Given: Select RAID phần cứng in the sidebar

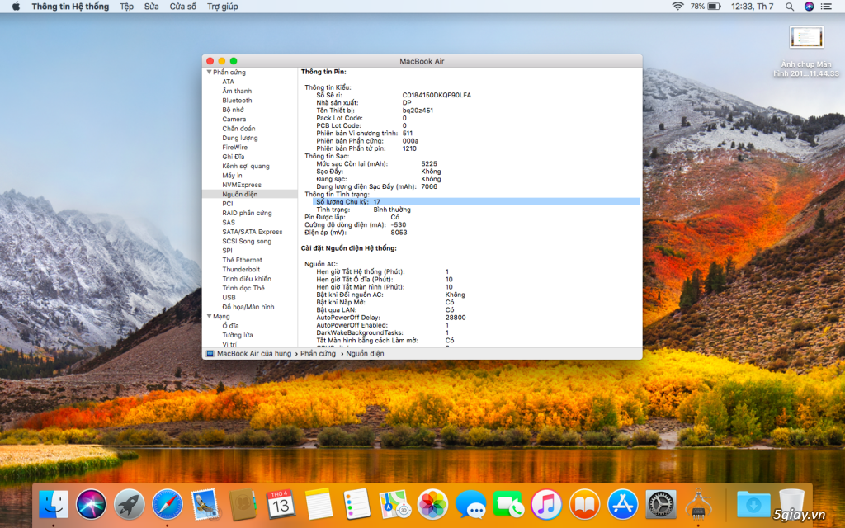Looking at the screenshot, I should (x=247, y=214).
